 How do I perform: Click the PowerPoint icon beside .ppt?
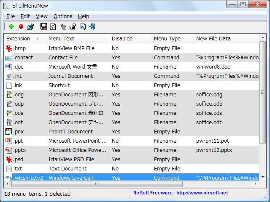point(9,141)
